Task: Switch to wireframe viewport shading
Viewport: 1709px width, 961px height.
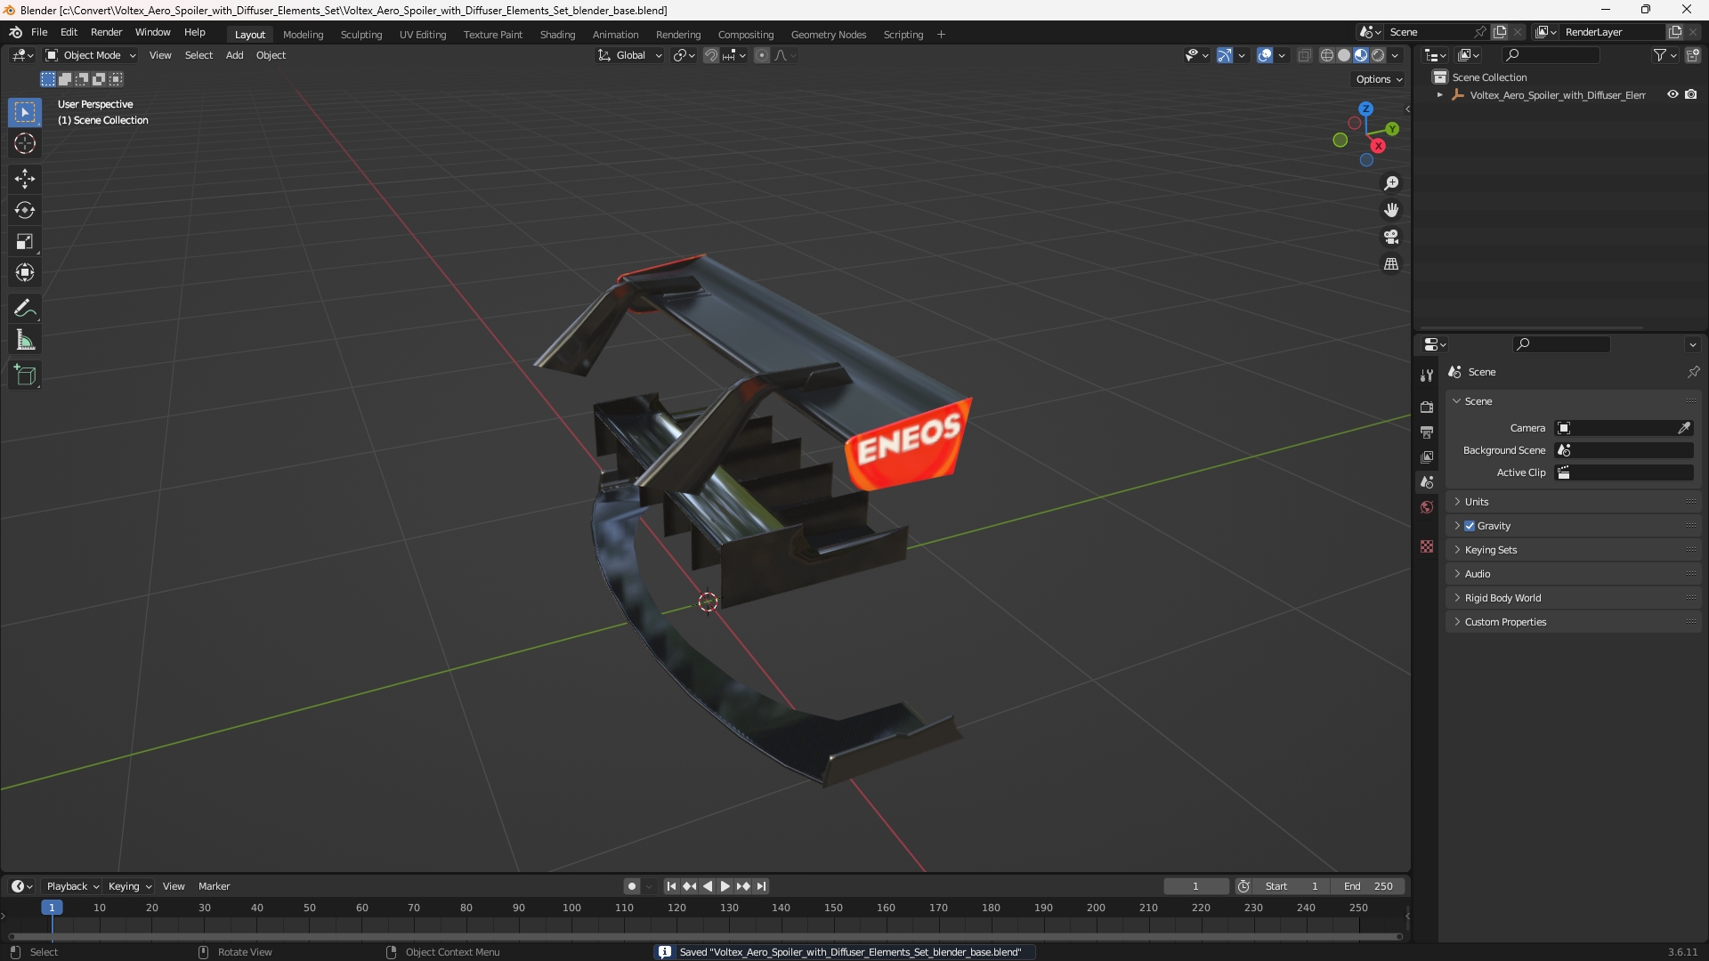Action: coord(1326,55)
